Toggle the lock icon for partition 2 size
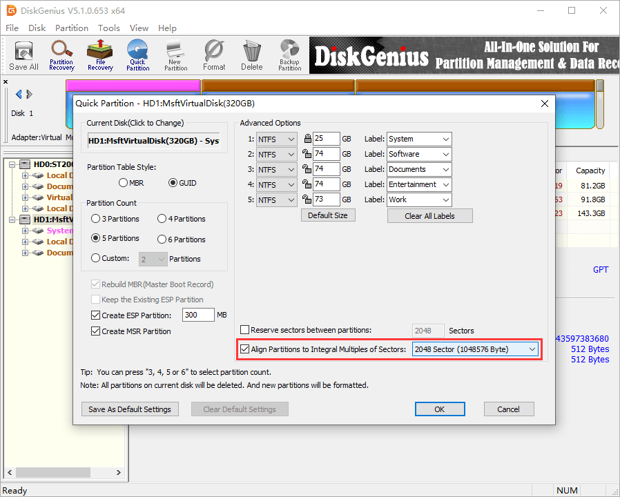The width and height of the screenshot is (620, 497). 306,154
